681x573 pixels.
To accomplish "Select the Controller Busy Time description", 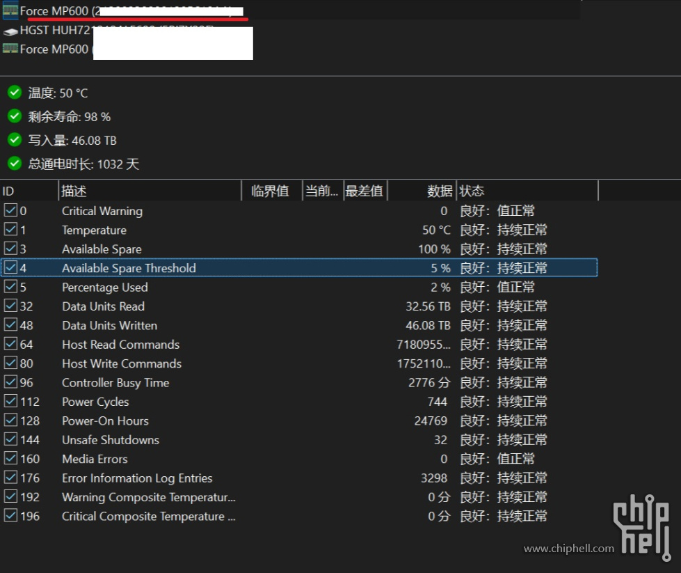I will (x=115, y=382).
